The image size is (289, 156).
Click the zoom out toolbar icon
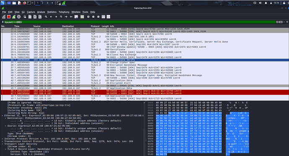(x=93, y=17)
